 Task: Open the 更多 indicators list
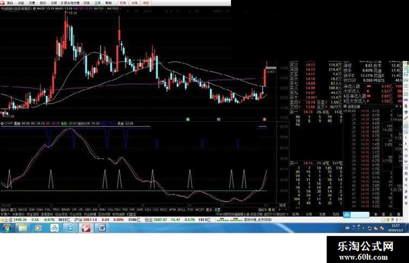[209, 209]
